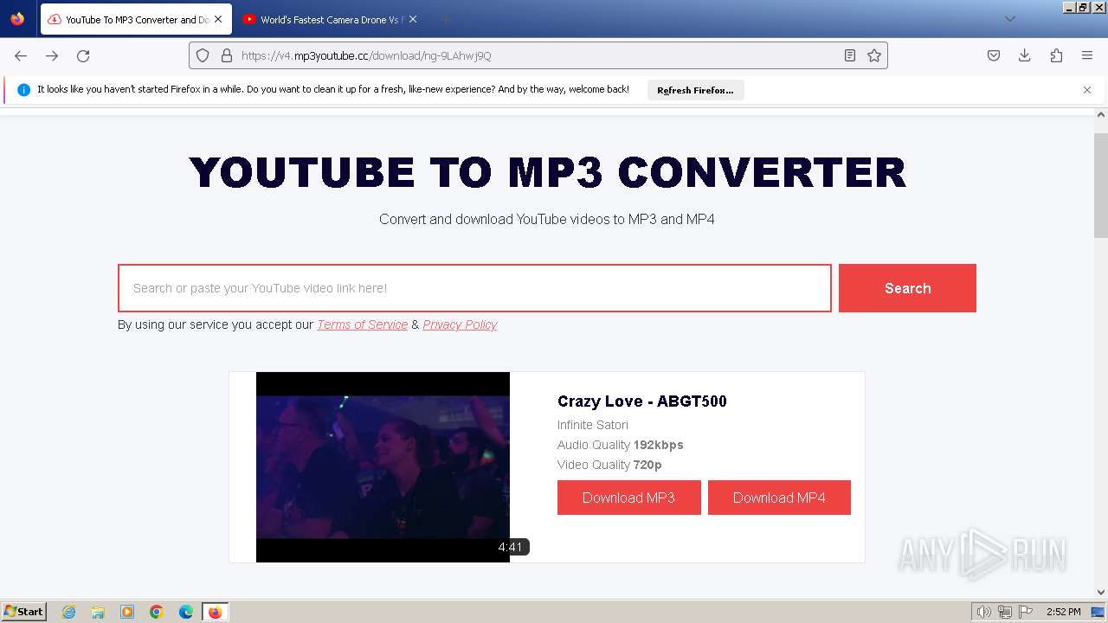Click network tray icon
The height and width of the screenshot is (623, 1108).
click(1005, 612)
